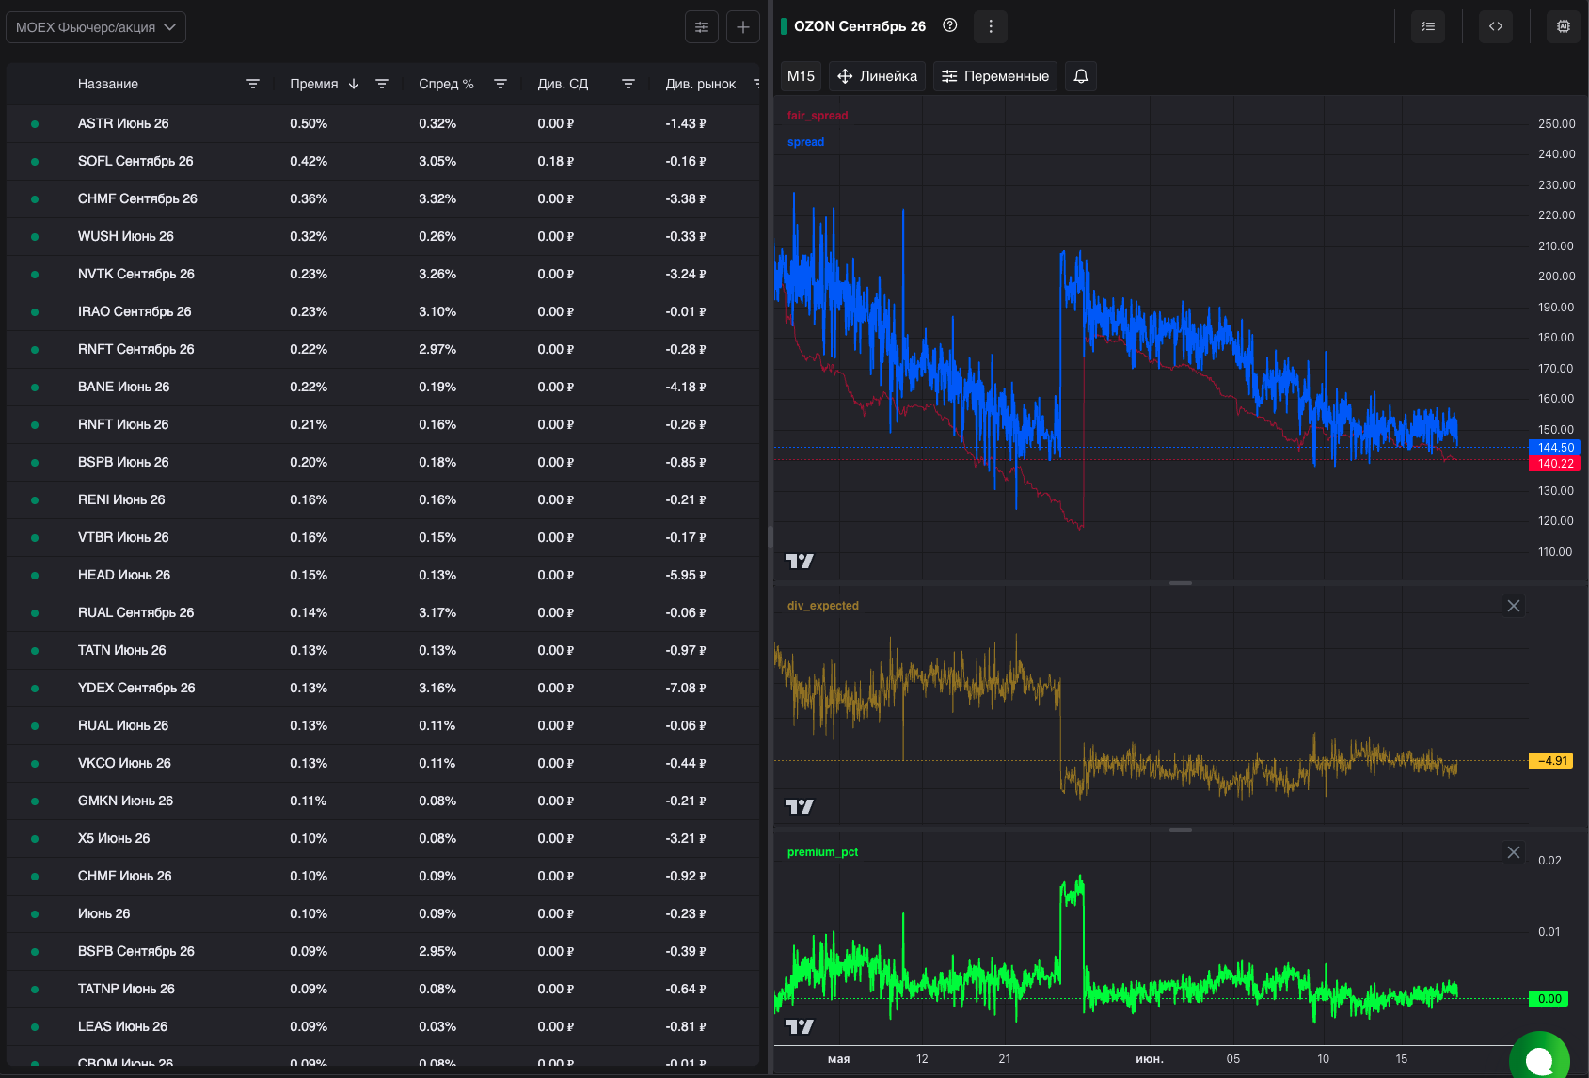Open the chat support bubble
This screenshot has width=1589, height=1078.
tap(1540, 1057)
